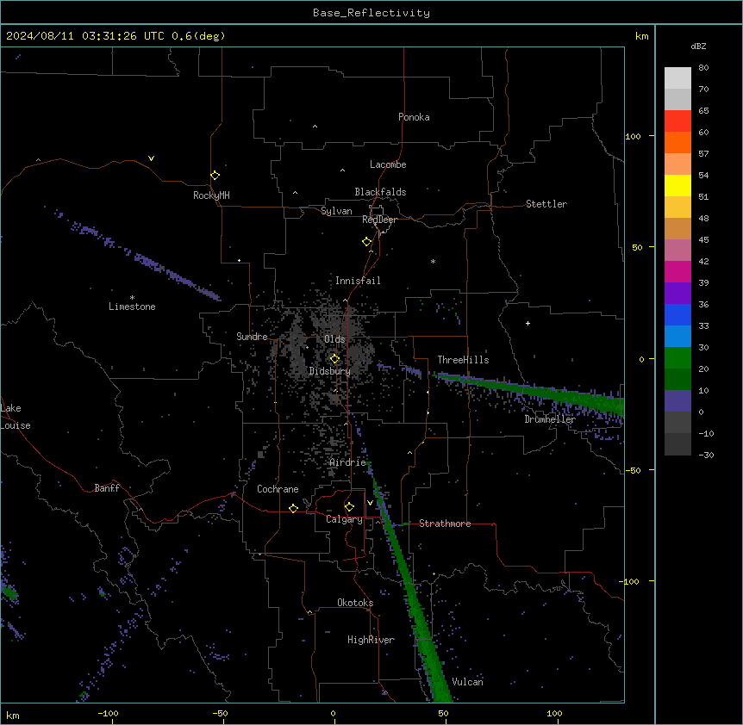Click the yellow diamond marker above Calgary
This screenshot has width=743, height=725.
[x=349, y=507]
